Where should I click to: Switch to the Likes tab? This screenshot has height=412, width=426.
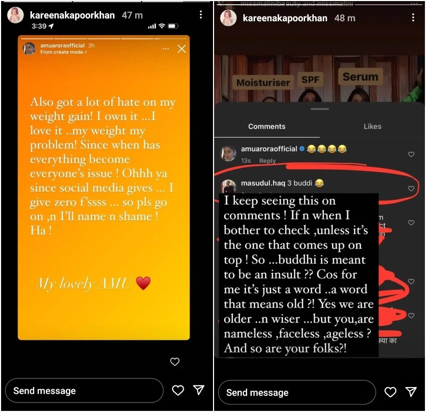(372, 126)
